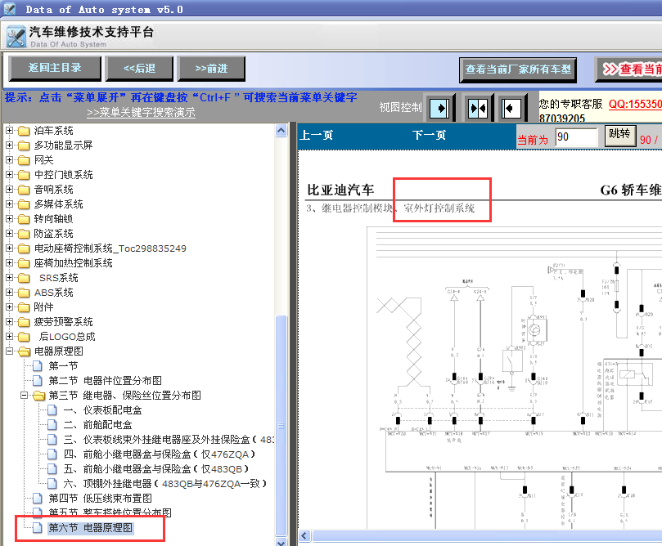Click document icon for 第六节 电器原理图
The image size is (662, 546).
pyautogui.click(x=38, y=527)
